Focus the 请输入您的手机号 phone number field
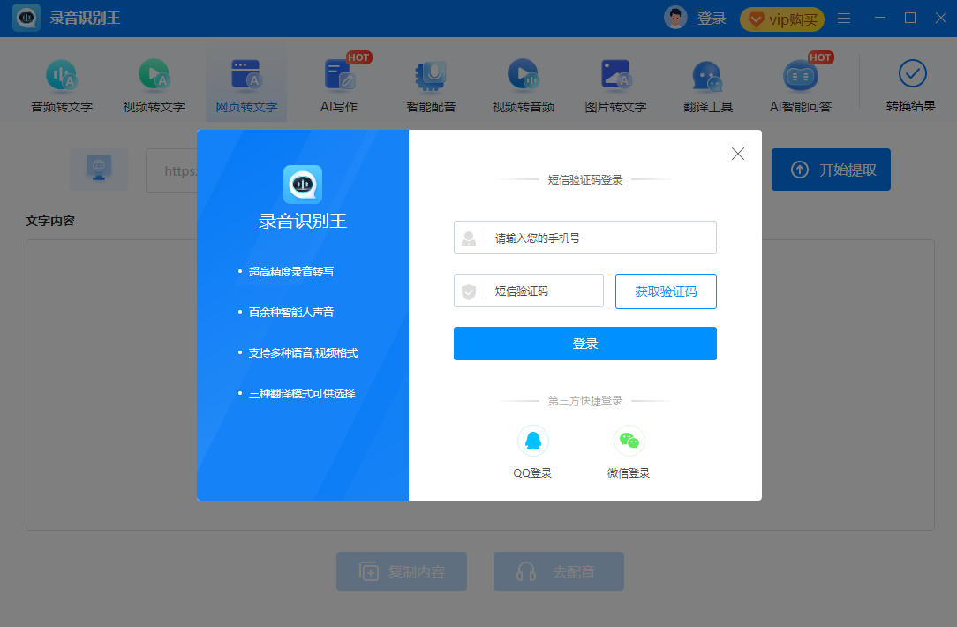This screenshot has height=627, width=957. [x=584, y=238]
